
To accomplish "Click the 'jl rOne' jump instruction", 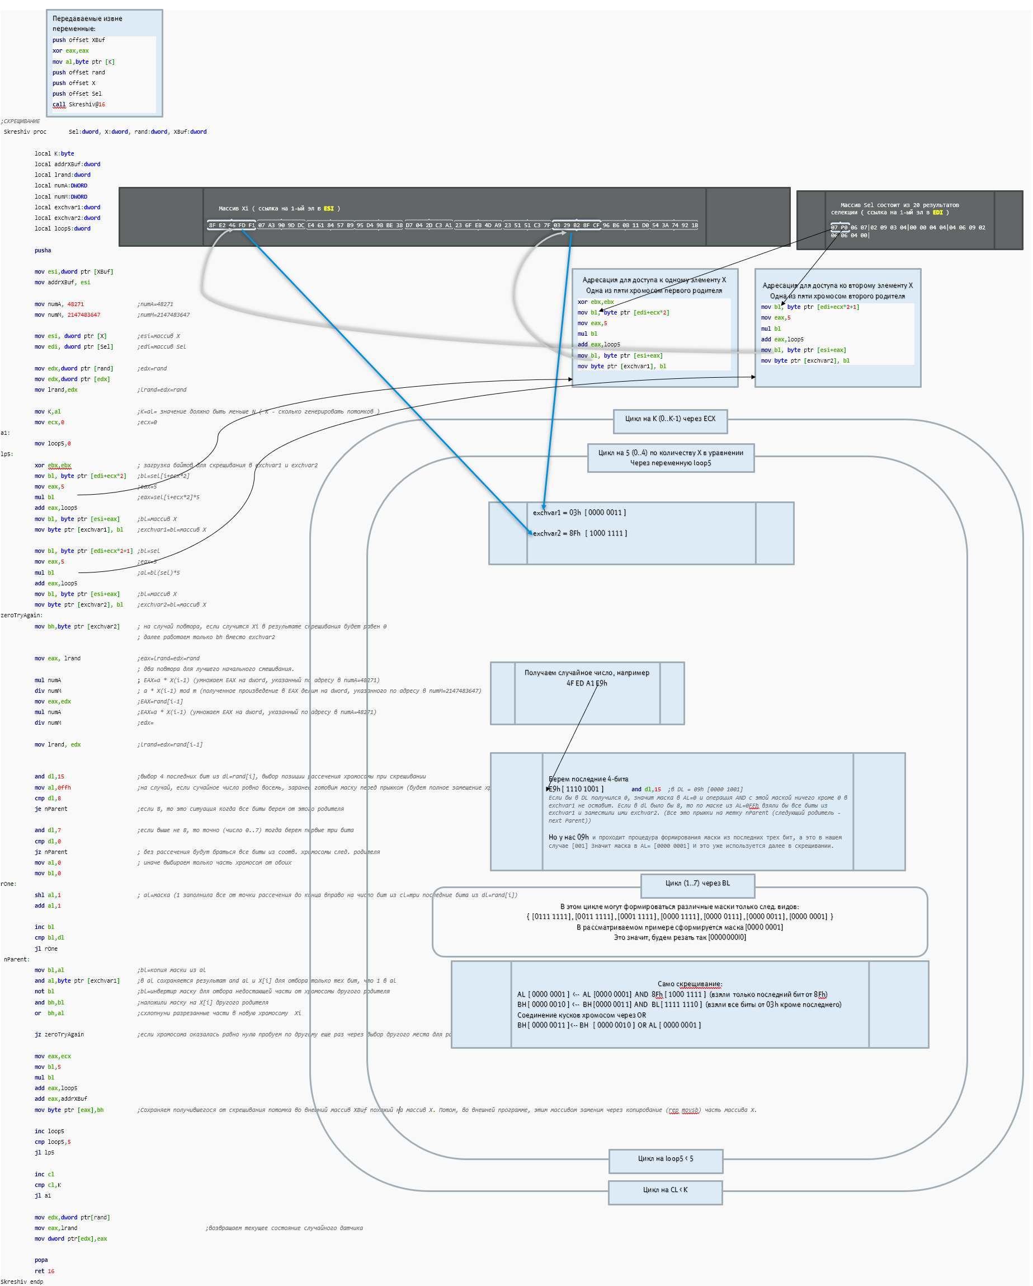I will [x=46, y=949].
